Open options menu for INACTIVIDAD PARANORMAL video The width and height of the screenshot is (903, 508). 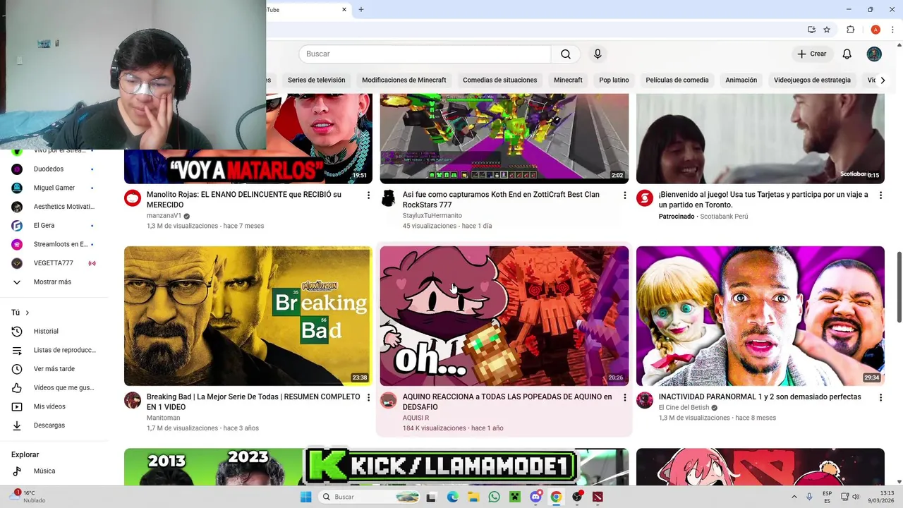[x=880, y=397]
